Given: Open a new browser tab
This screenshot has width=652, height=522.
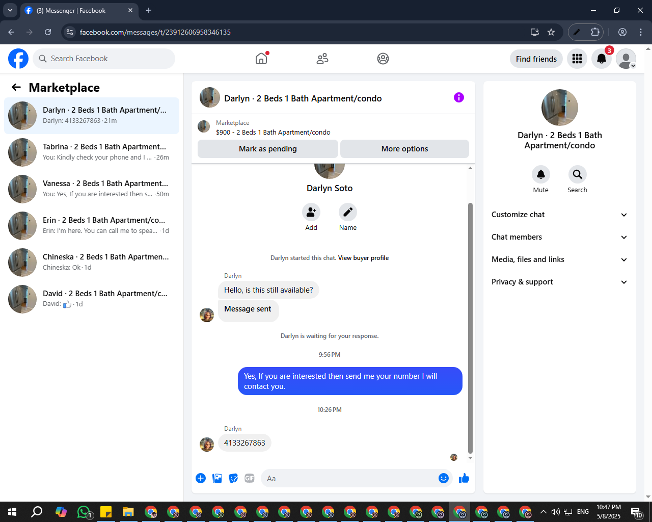Looking at the screenshot, I should tap(149, 10).
